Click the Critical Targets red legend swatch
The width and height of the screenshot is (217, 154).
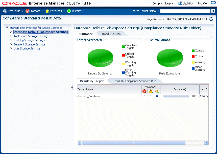click(x=124, y=55)
